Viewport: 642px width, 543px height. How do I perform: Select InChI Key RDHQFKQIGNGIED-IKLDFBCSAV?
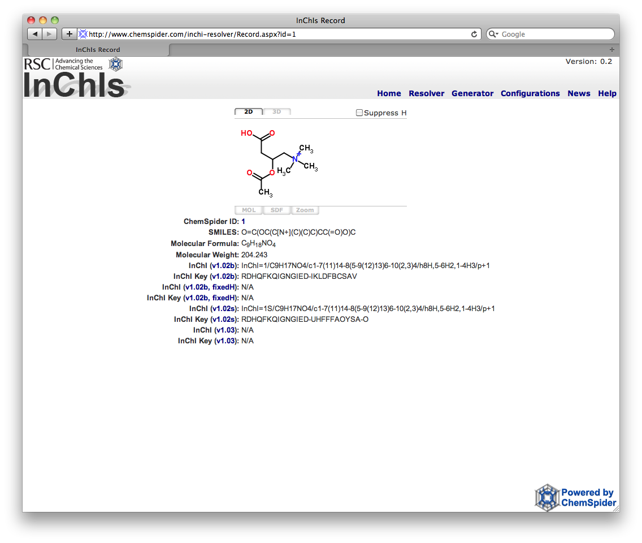[x=300, y=276]
